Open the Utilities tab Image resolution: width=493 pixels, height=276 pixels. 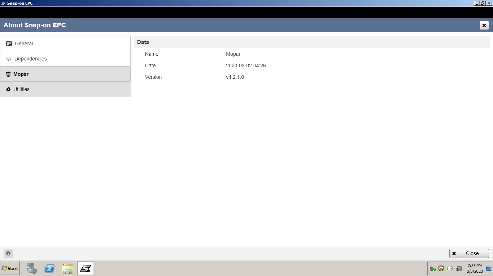65,89
